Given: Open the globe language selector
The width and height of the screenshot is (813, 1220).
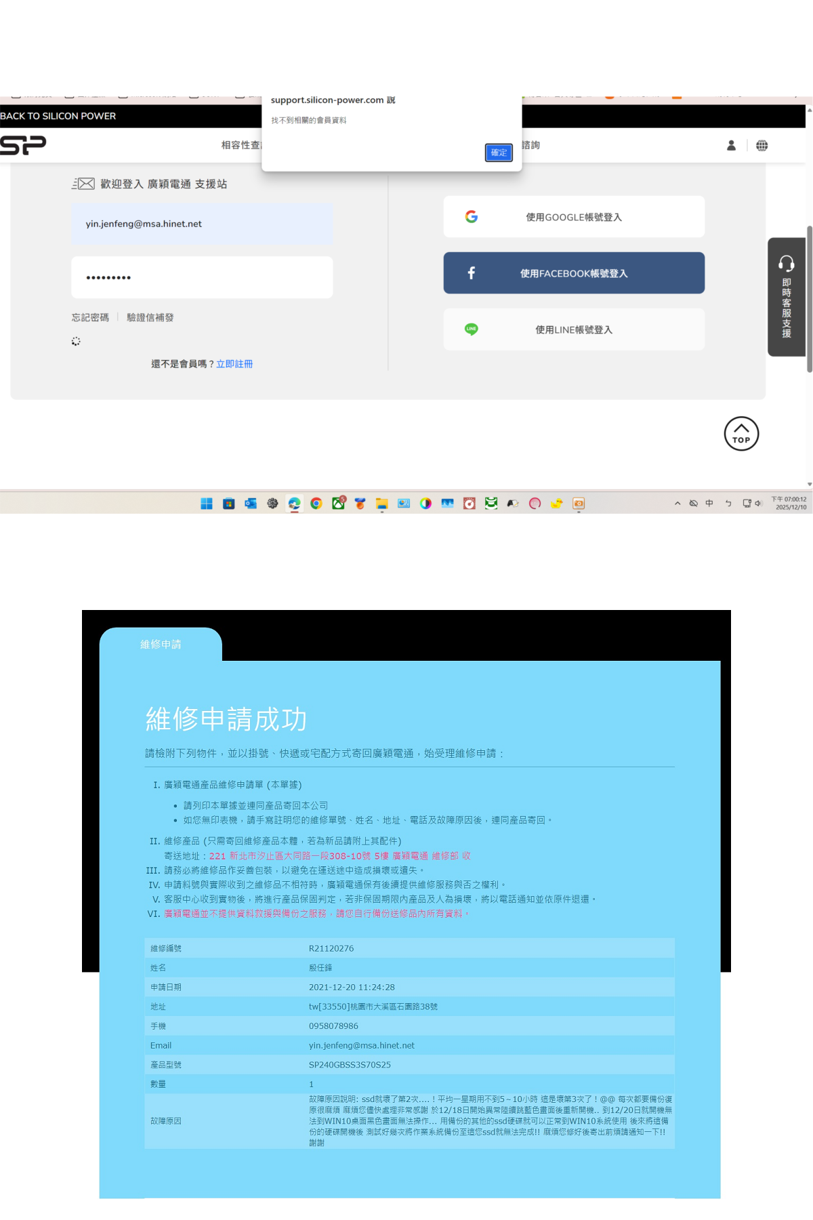Looking at the screenshot, I should point(762,145).
